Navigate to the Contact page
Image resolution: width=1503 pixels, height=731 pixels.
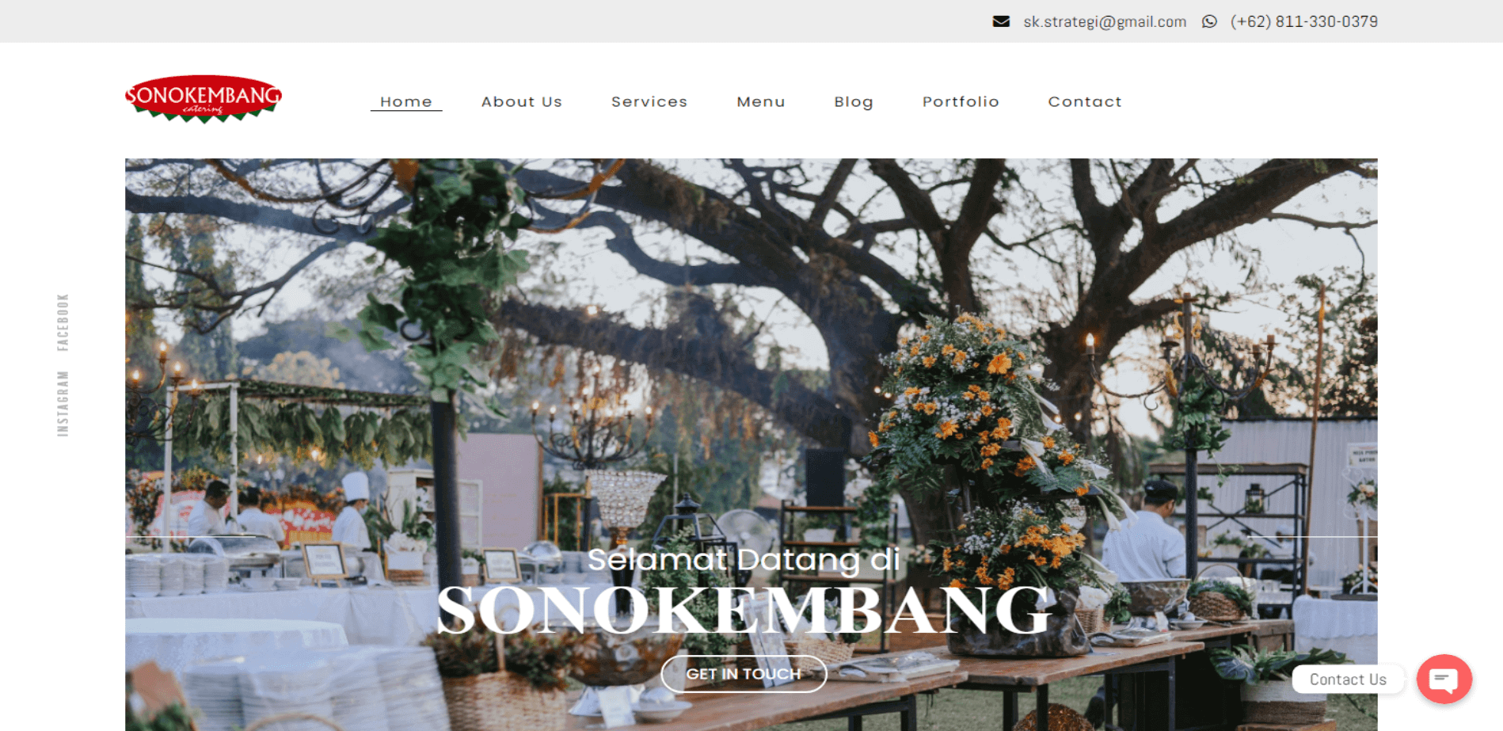click(x=1085, y=101)
